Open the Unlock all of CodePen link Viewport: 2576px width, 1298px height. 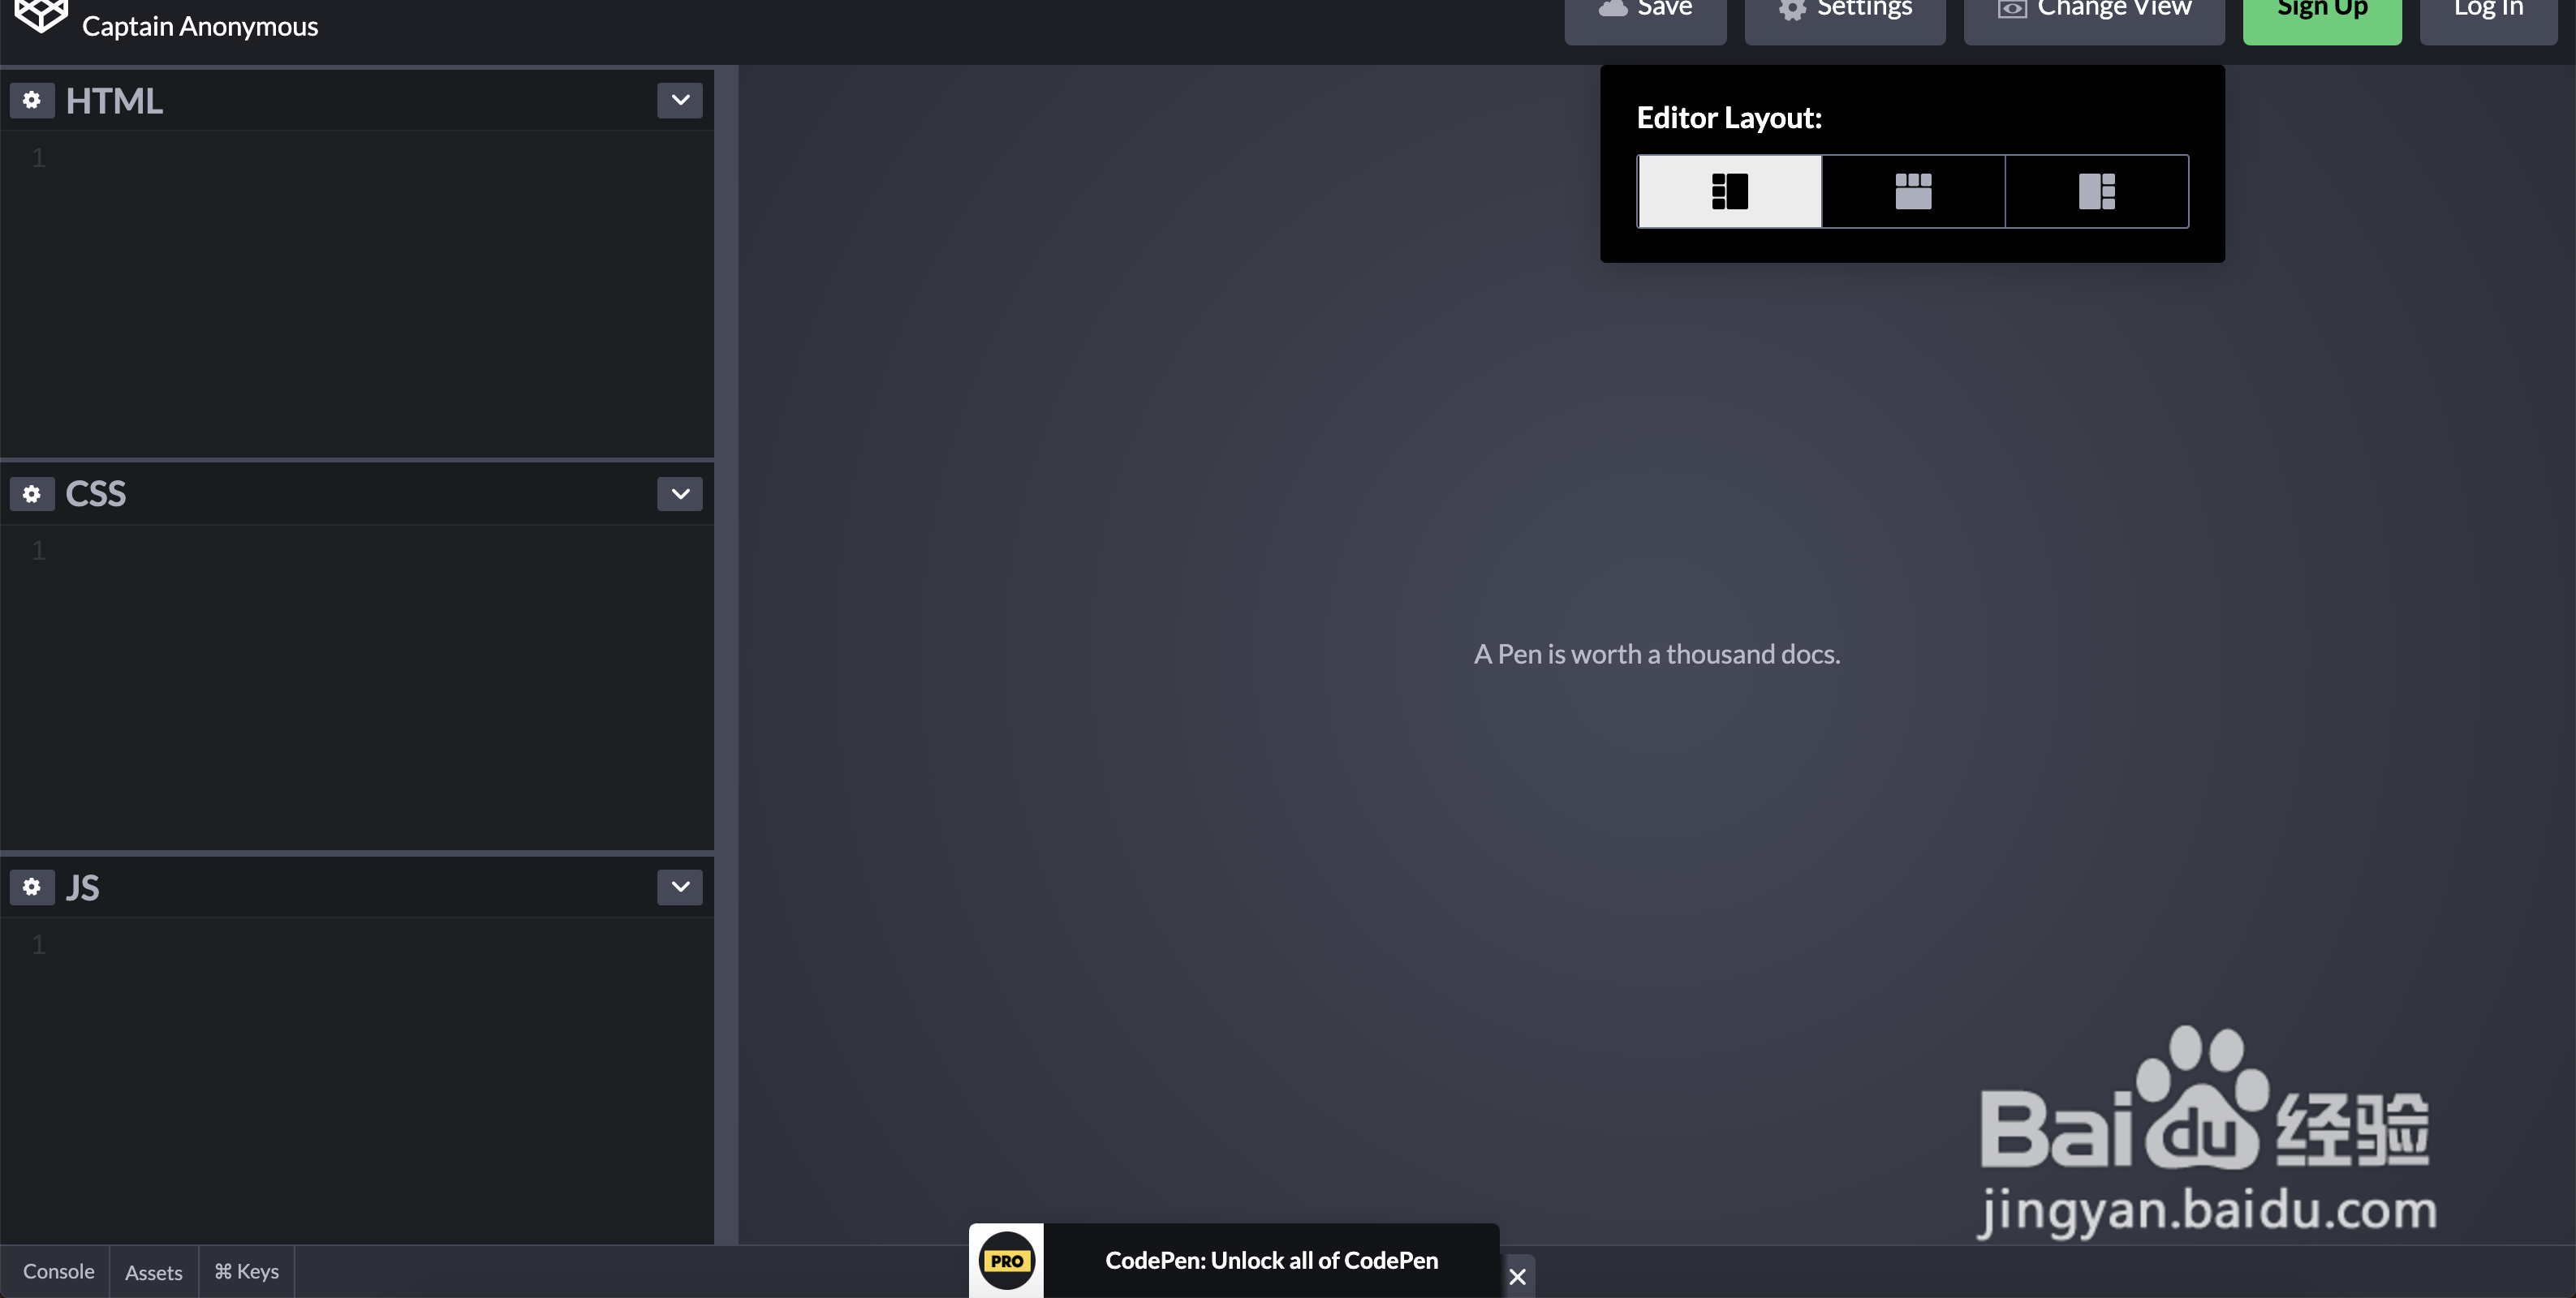click(1271, 1260)
